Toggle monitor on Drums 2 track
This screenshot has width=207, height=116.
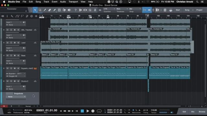pyautogui.click(x=18, y=81)
